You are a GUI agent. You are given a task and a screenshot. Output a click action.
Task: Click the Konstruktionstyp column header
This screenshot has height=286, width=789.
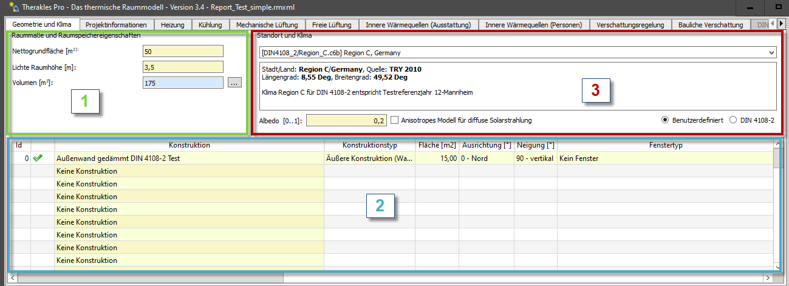[x=370, y=145]
